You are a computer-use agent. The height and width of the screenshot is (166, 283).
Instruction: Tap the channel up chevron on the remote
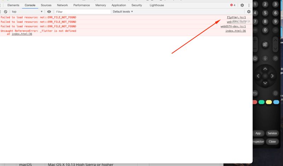275,40
